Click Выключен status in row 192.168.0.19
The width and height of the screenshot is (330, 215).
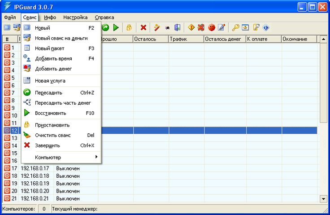(x=68, y=184)
